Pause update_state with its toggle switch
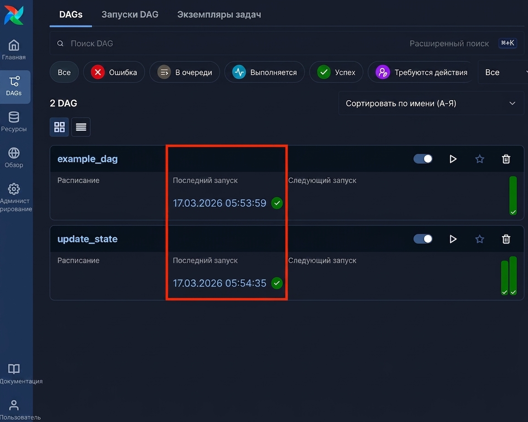Viewport: 528px width, 422px height. (423, 239)
